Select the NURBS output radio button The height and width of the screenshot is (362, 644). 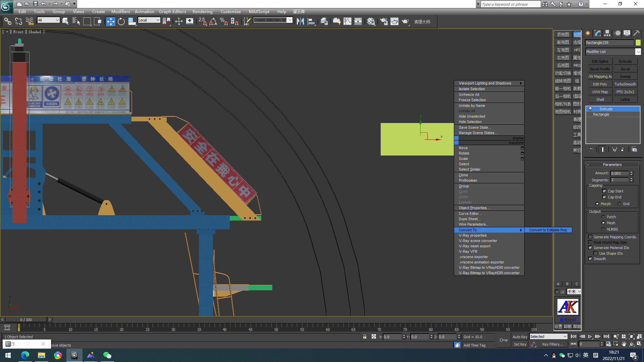(603, 229)
